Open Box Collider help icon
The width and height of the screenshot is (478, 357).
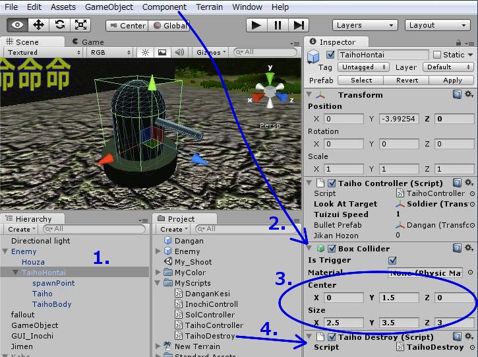(457, 248)
